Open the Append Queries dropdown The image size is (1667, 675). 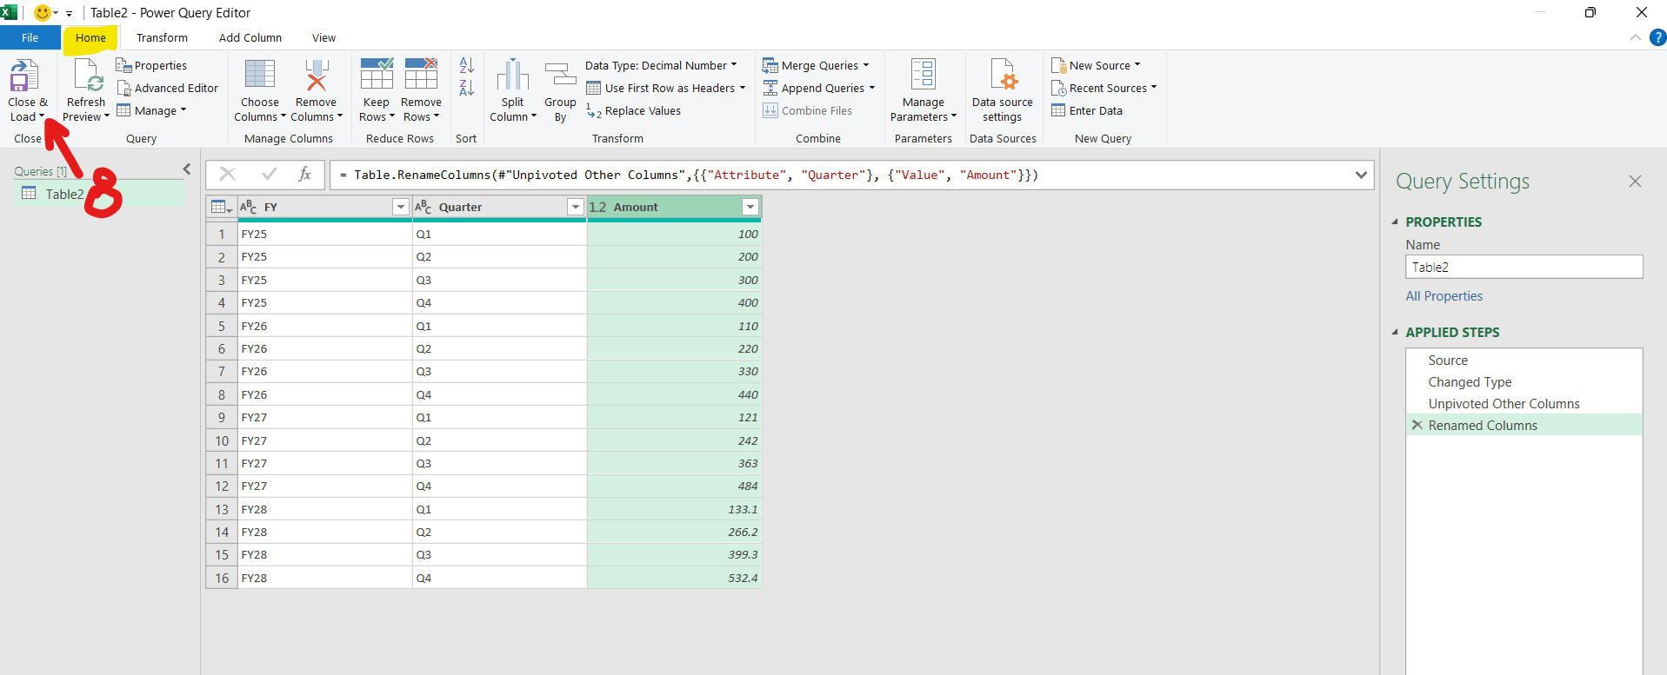tap(819, 88)
